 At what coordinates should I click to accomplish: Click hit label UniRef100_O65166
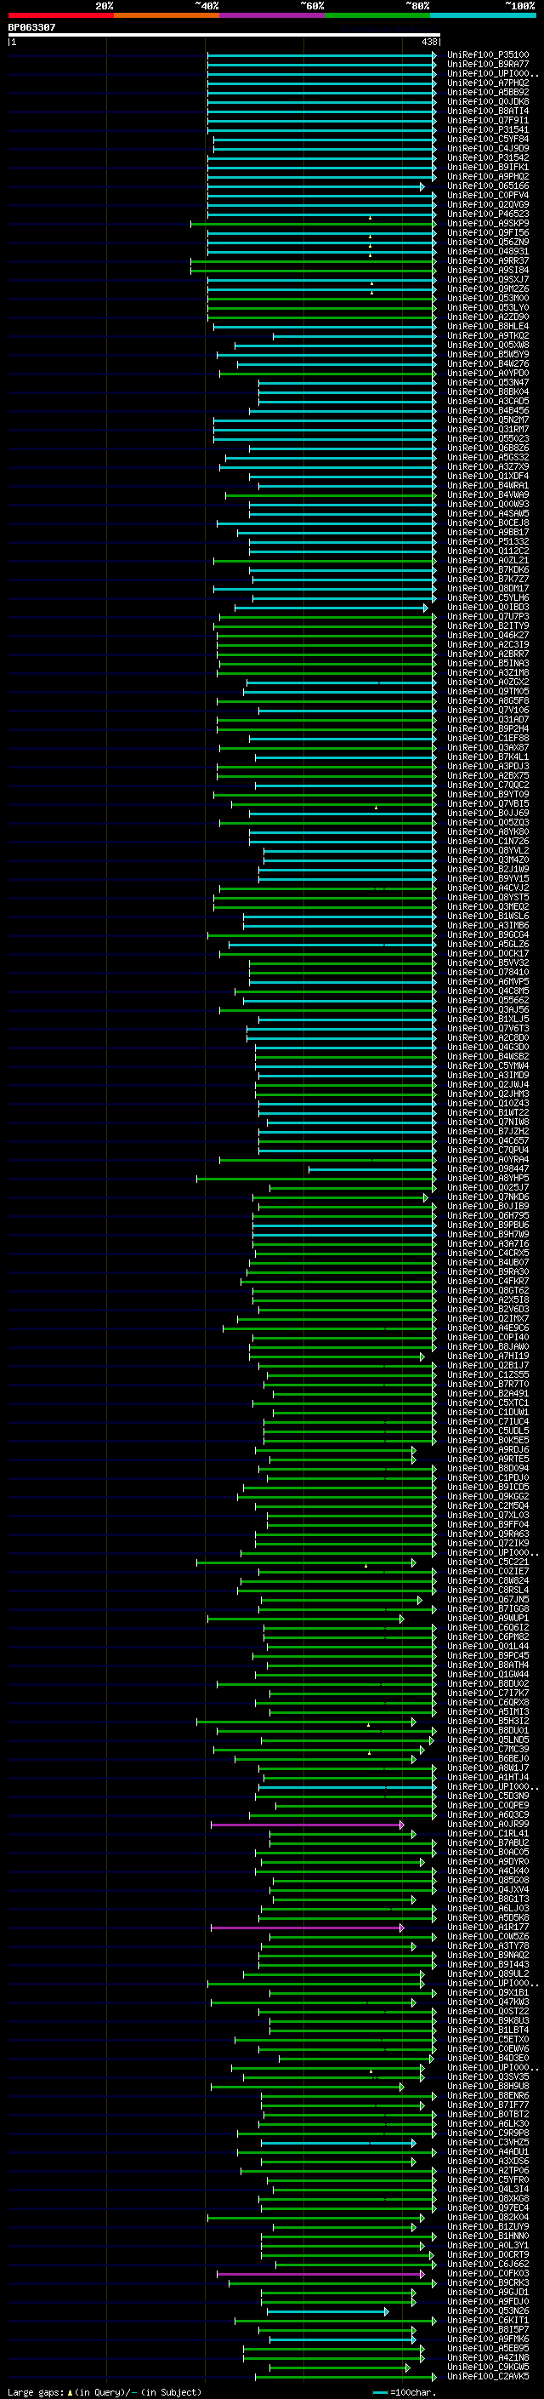tap(488, 186)
